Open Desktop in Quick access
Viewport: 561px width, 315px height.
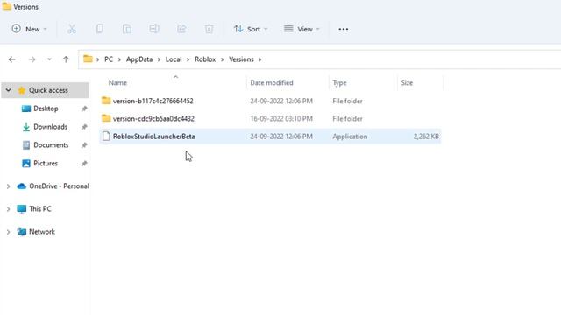pyautogui.click(x=46, y=108)
